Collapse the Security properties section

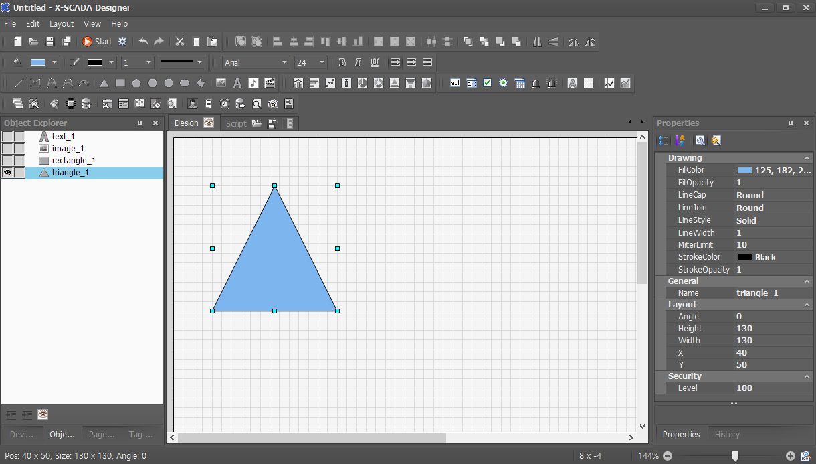[x=807, y=376]
